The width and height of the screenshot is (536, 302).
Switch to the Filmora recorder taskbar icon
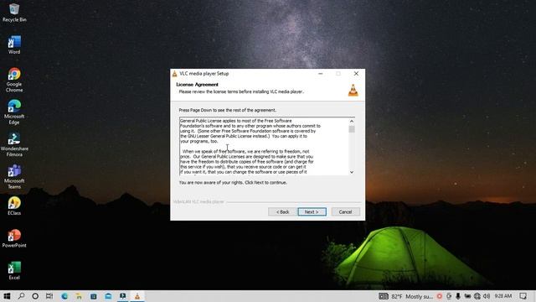[122, 296]
